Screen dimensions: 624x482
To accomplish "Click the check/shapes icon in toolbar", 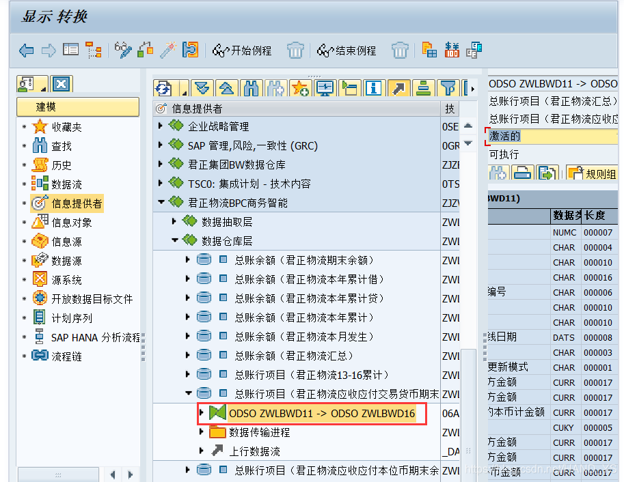I will click(146, 50).
